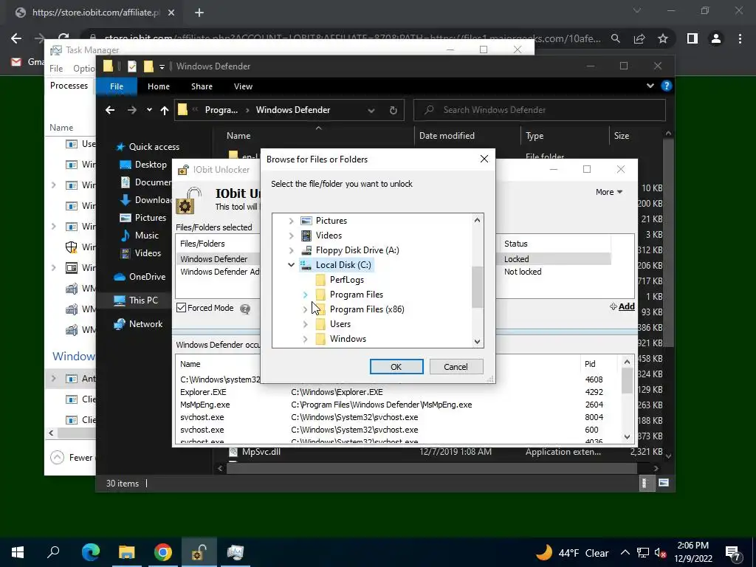Expand the Videos node in browse tree
Screen dimensions: 756x567
[291, 236]
